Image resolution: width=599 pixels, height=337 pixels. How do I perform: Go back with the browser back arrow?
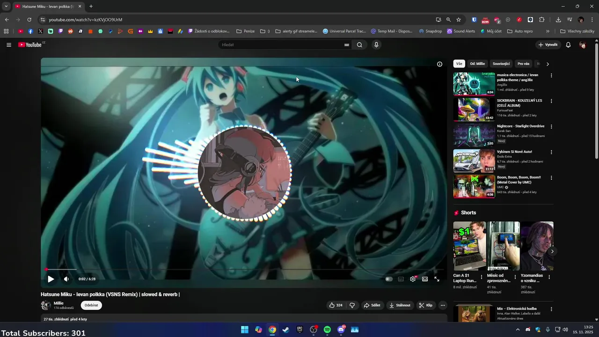(7, 20)
